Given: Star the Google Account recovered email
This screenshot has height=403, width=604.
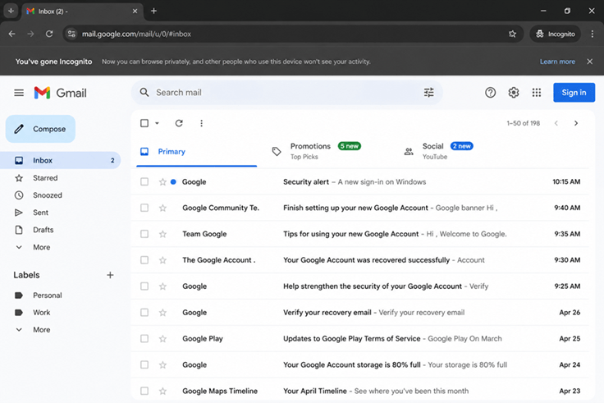Looking at the screenshot, I should click(x=162, y=260).
